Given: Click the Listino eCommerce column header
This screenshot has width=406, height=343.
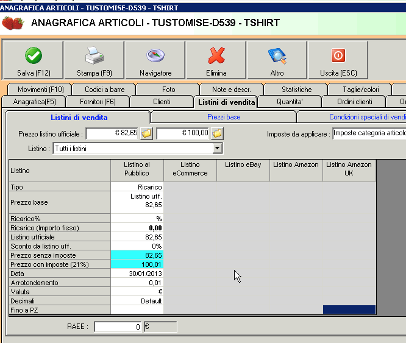Looking at the screenshot, I should [x=190, y=169].
